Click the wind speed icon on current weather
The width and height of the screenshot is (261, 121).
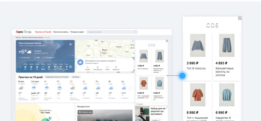20,57
